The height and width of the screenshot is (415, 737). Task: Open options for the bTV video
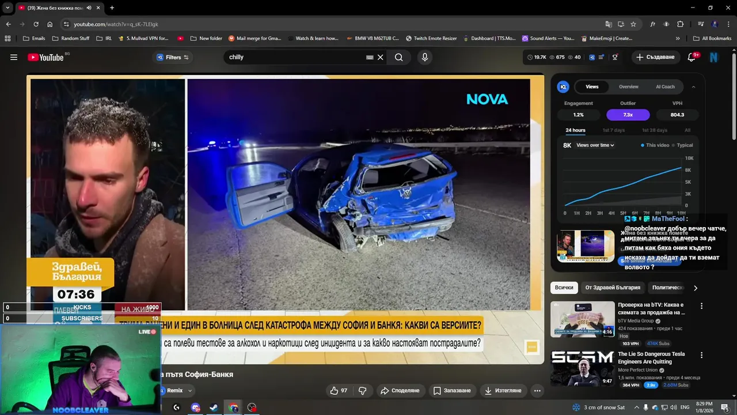701,306
